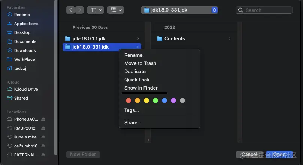
Task: Apply the orange tag color
Action: coord(137,100)
